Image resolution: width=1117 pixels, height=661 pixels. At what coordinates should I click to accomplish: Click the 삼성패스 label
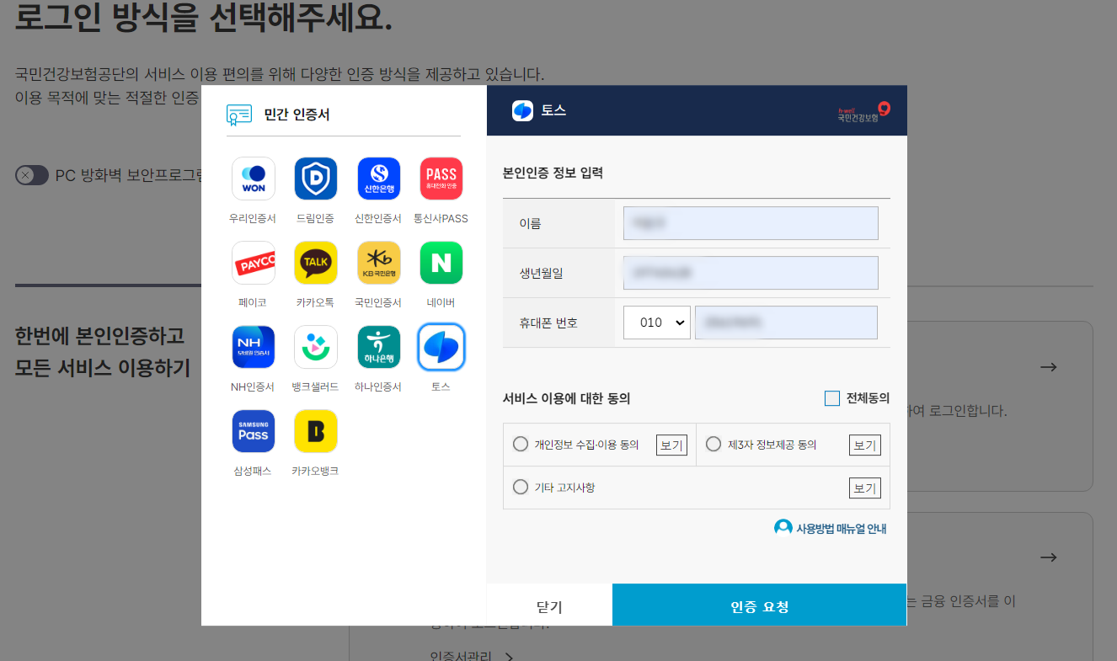click(x=253, y=471)
